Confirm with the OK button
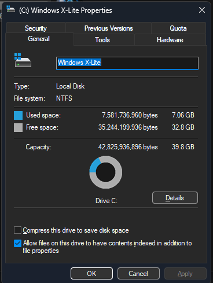Image resolution: width=213 pixels, height=283 pixels. 91,273
